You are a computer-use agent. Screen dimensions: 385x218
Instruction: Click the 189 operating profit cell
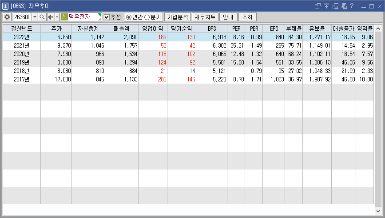153,37
